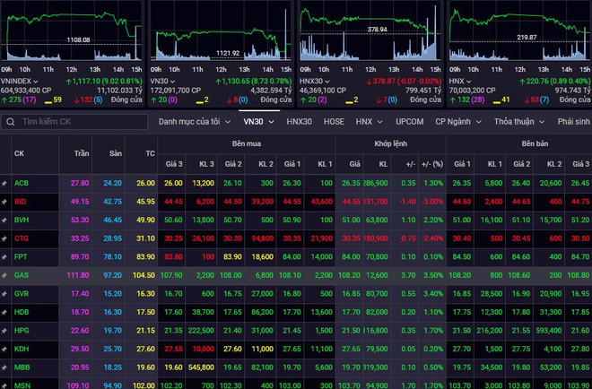Click the pin icon beside BID
592x389 pixels.
click(x=4, y=202)
